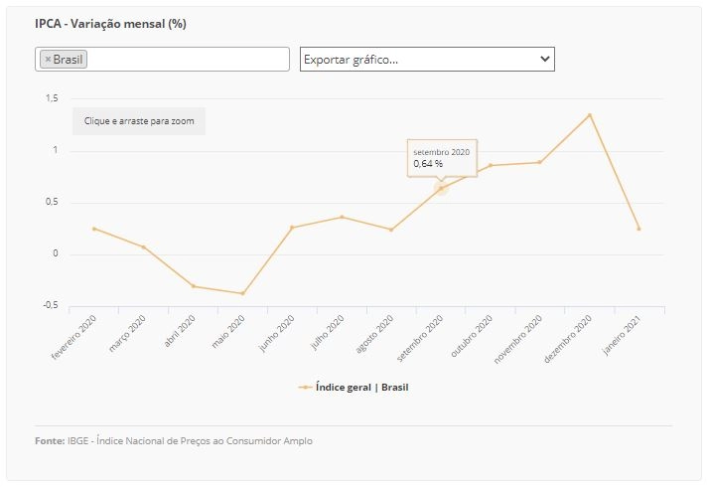The width and height of the screenshot is (709, 489).
Task: Click the Clique e arraste para zoom hint
Action: coord(139,121)
